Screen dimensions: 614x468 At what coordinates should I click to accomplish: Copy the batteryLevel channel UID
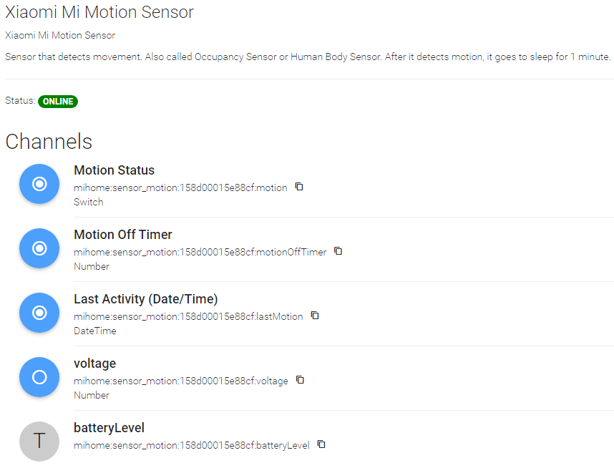pyautogui.click(x=321, y=444)
